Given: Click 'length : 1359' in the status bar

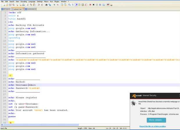Looking at the screenshot, I should pyautogui.click(x=82, y=128).
